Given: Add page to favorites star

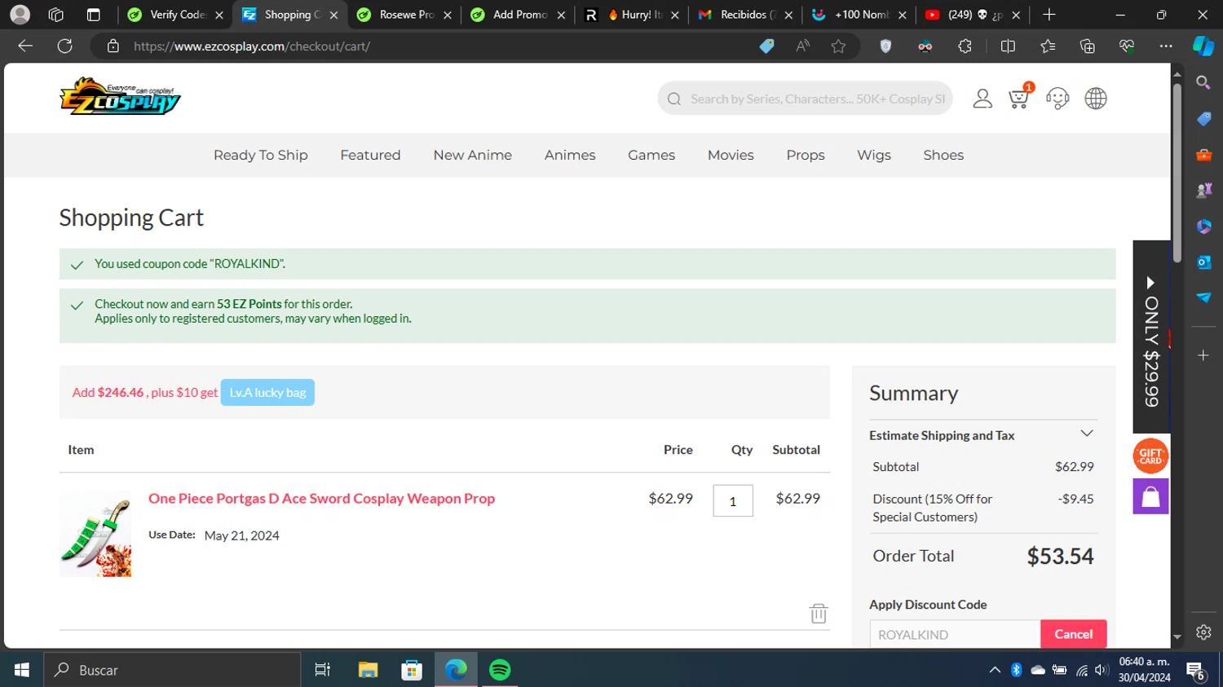Looking at the screenshot, I should click(838, 46).
